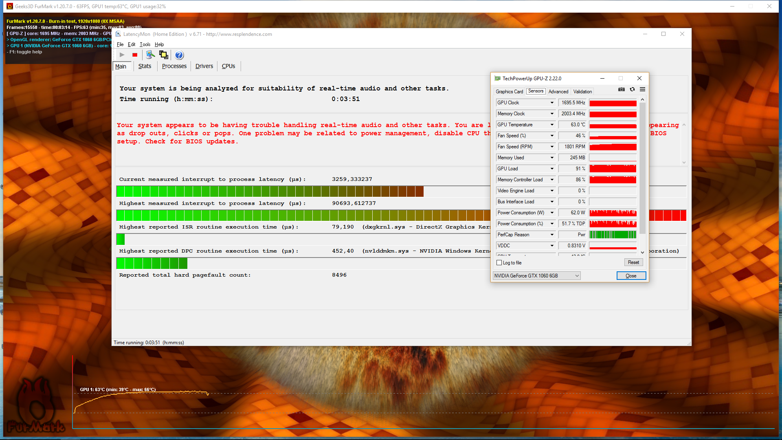Click the red Stop monitoring button
The width and height of the screenshot is (782, 440).
click(x=135, y=55)
